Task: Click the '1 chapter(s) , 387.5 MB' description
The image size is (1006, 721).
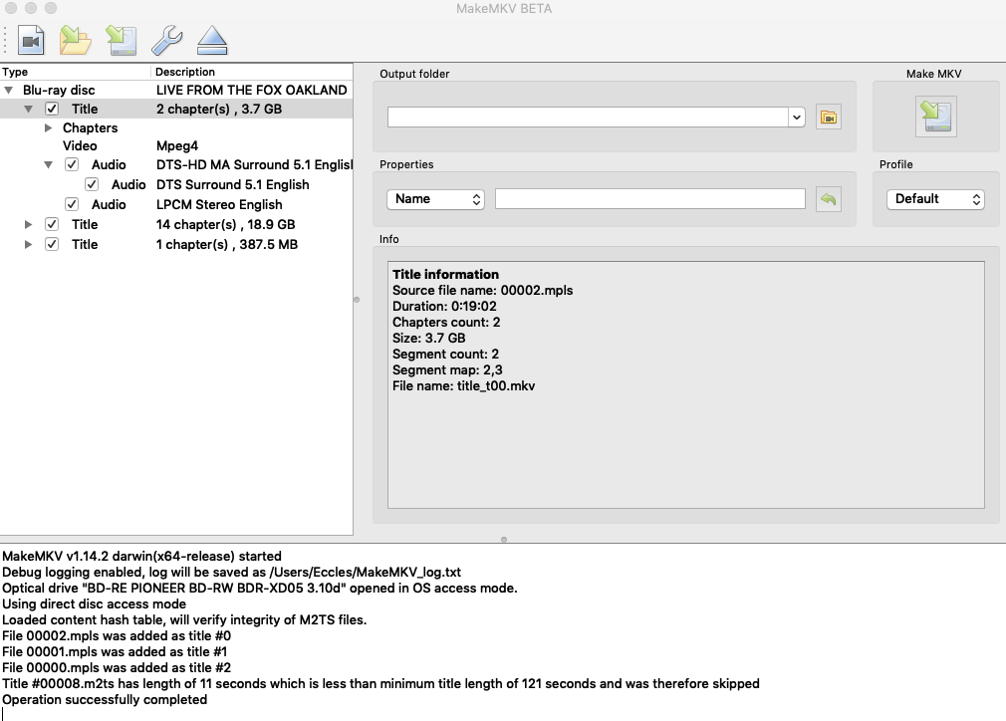Action: 227,244
